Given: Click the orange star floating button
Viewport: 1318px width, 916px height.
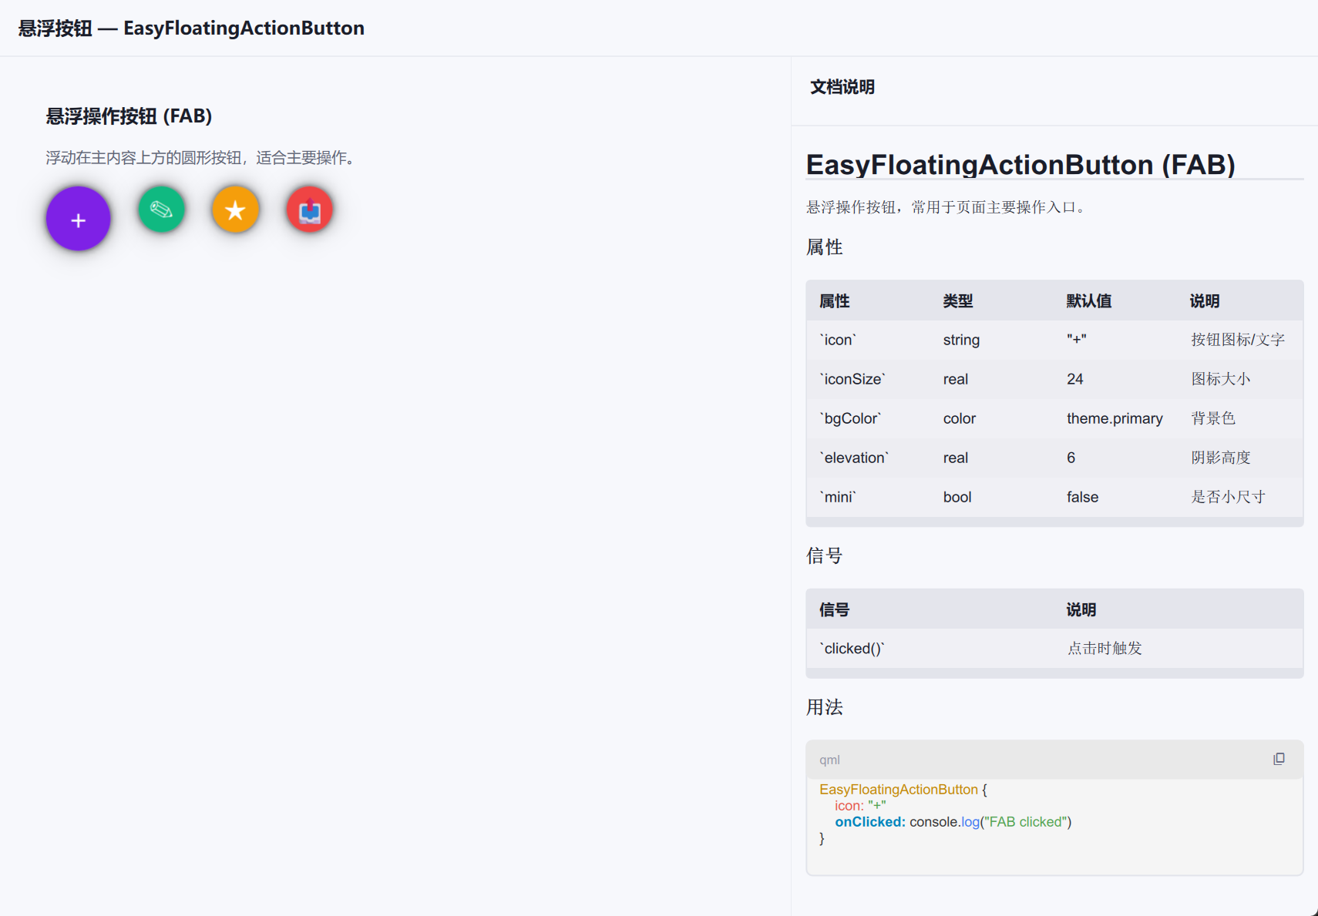Looking at the screenshot, I should pyautogui.click(x=235, y=210).
